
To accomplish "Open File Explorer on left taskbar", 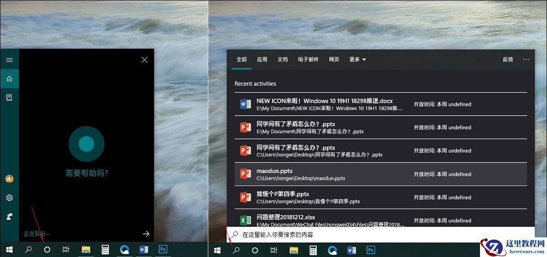I will (86, 250).
